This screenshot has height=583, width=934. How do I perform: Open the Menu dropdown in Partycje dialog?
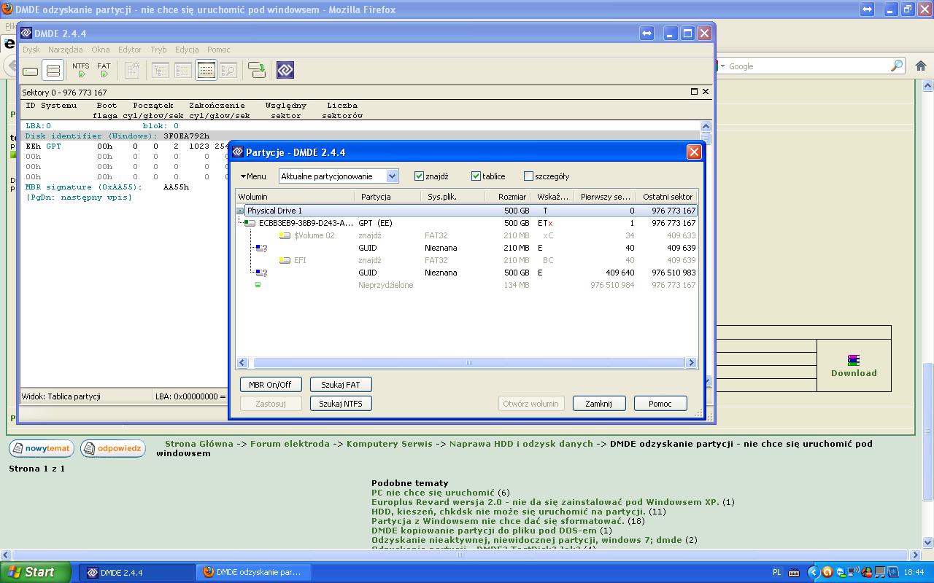pyautogui.click(x=253, y=176)
